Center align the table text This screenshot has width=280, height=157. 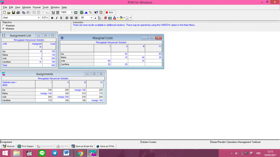coord(72,18)
